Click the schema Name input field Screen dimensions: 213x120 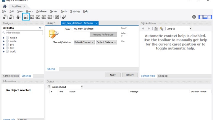[x=95, y=29]
